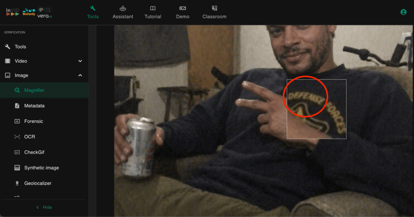Collapse the Image section chevron
The height and width of the screenshot is (217, 414).
tap(80, 75)
